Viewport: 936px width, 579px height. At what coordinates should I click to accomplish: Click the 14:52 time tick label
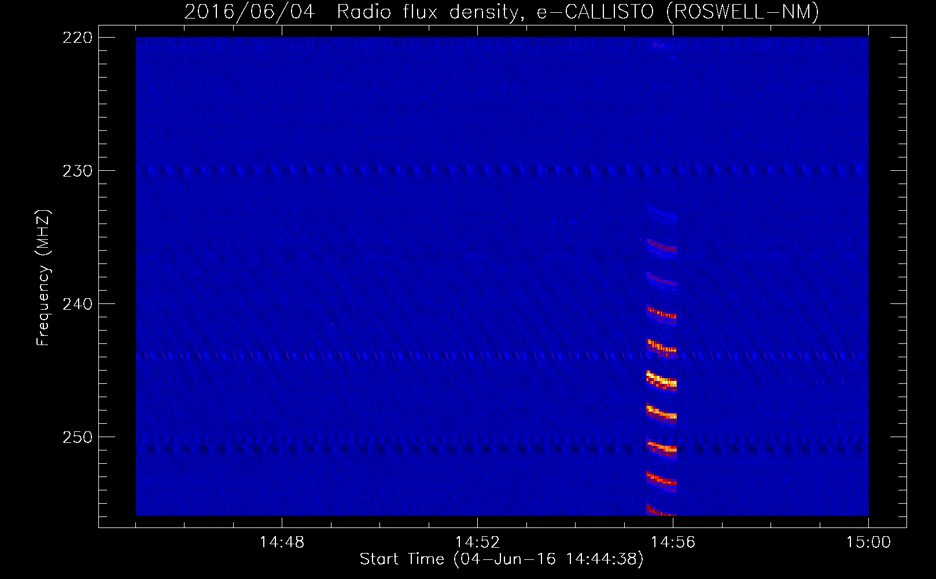coord(477,543)
